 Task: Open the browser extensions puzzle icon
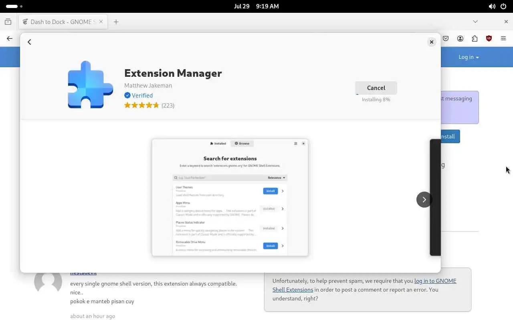(475, 38)
